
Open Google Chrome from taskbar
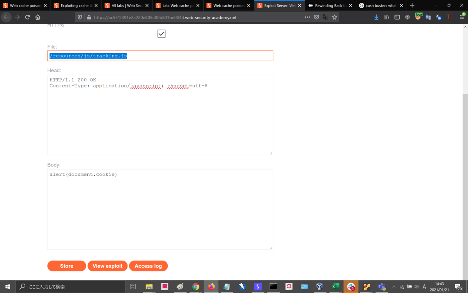pyautogui.click(x=195, y=286)
